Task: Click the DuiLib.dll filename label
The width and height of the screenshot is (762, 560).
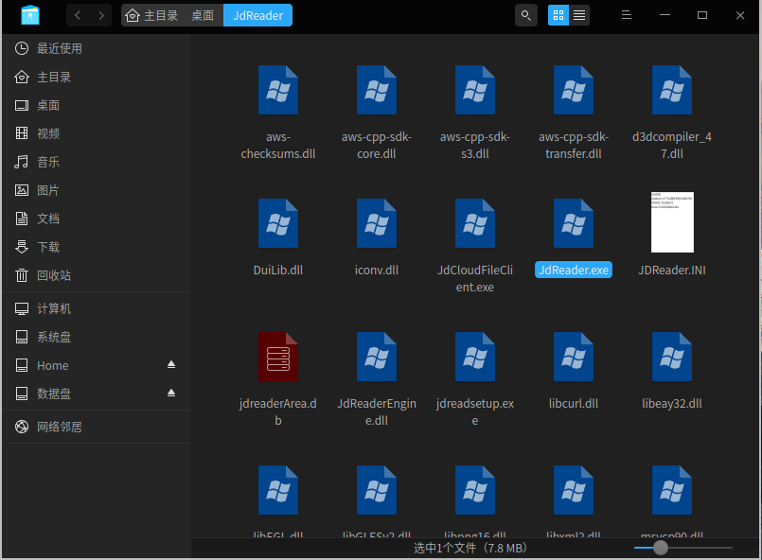Action: (x=278, y=270)
